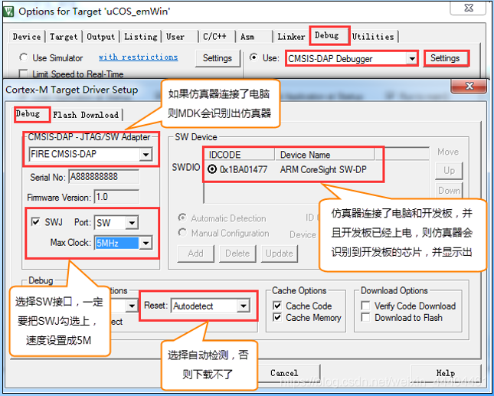Image resolution: width=494 pixels, height=396 pixels.
Task: Open the Device tab
Action: click(27, 37)
